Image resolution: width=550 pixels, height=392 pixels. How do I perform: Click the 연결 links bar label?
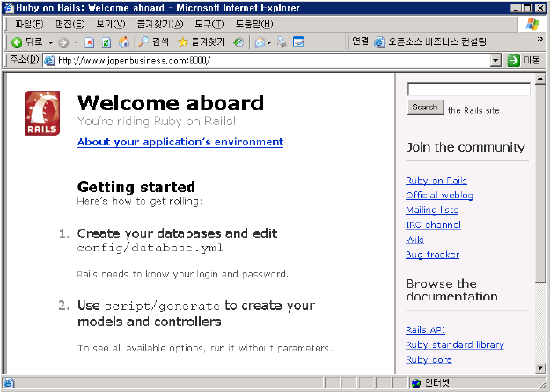(360, 41)
